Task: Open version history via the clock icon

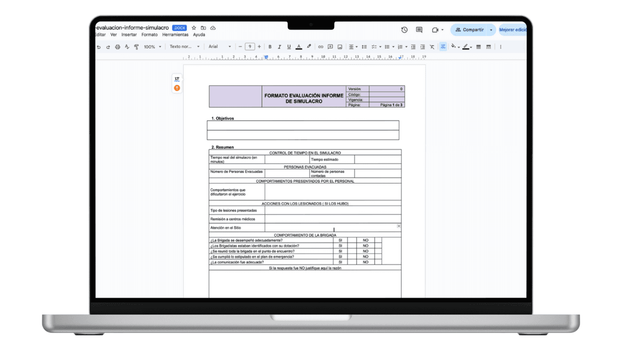Action: click(x=404, y=30)
